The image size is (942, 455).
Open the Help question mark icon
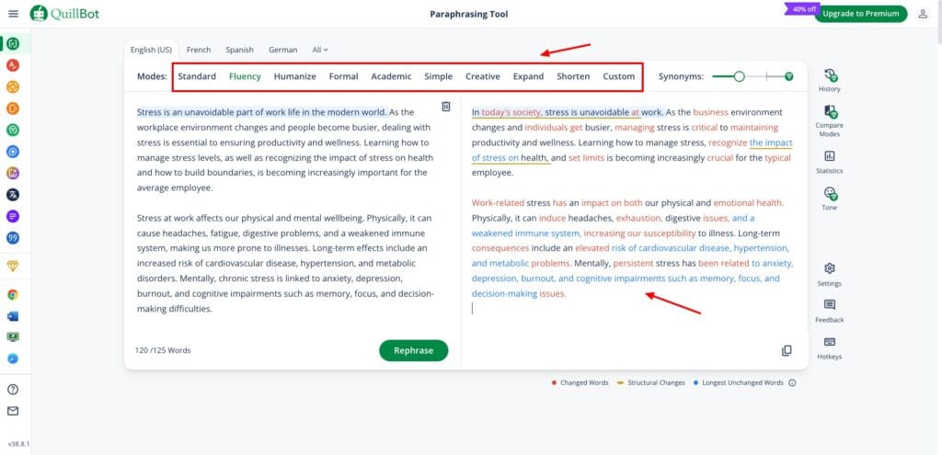(x=13, y=389)
